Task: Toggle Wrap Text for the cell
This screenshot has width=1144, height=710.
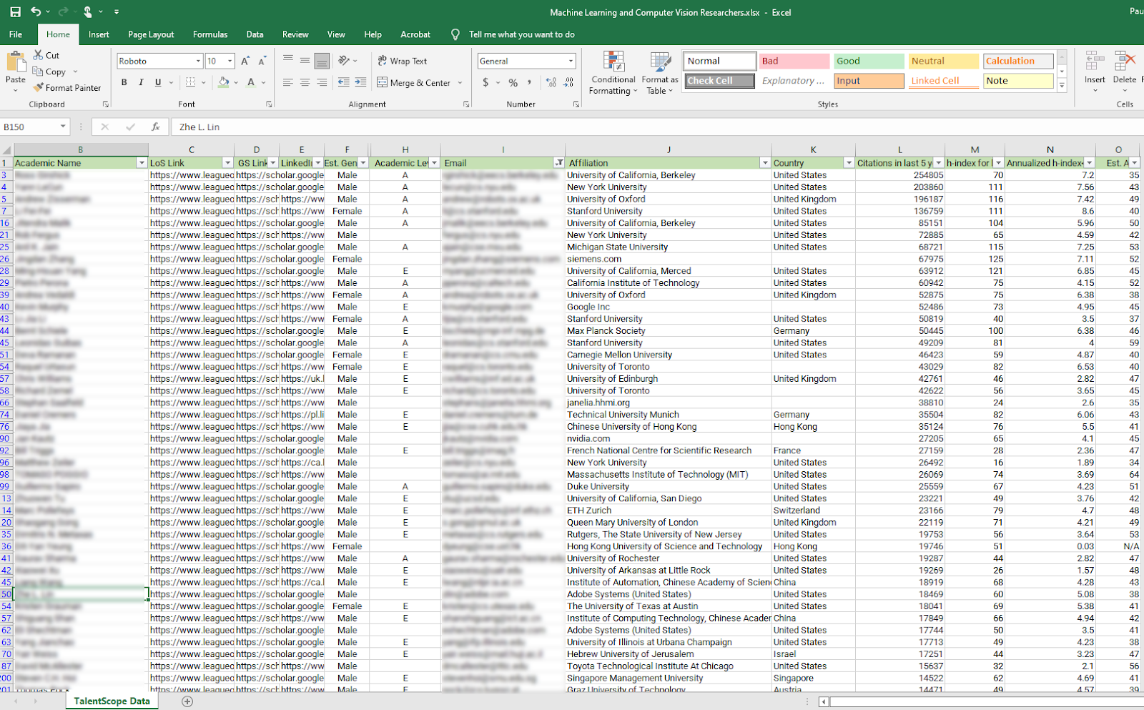Action: point(402,61)
